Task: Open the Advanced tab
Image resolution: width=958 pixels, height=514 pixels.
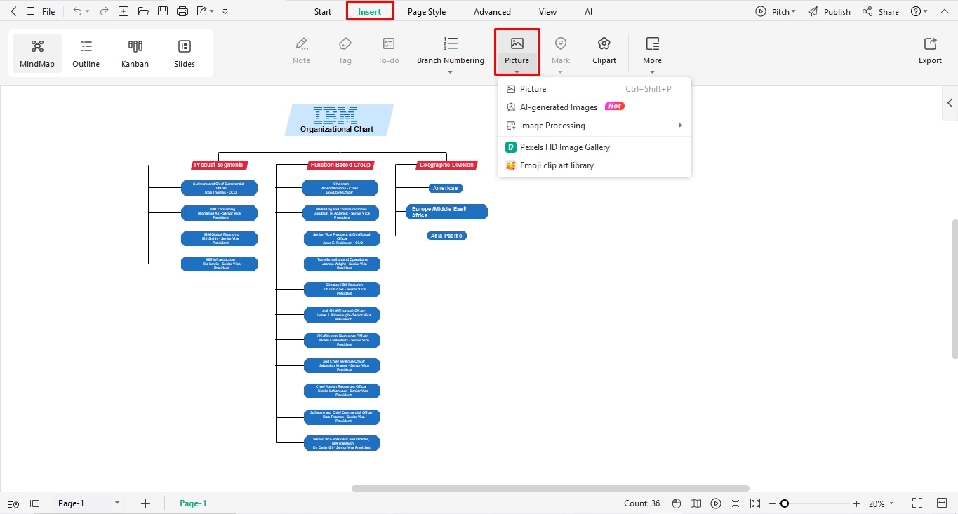Action: (x=492, y=11)
